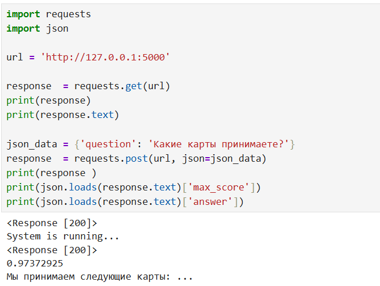Click the 0.97372925 score output
380x286 pixels.
pos(35,264)
